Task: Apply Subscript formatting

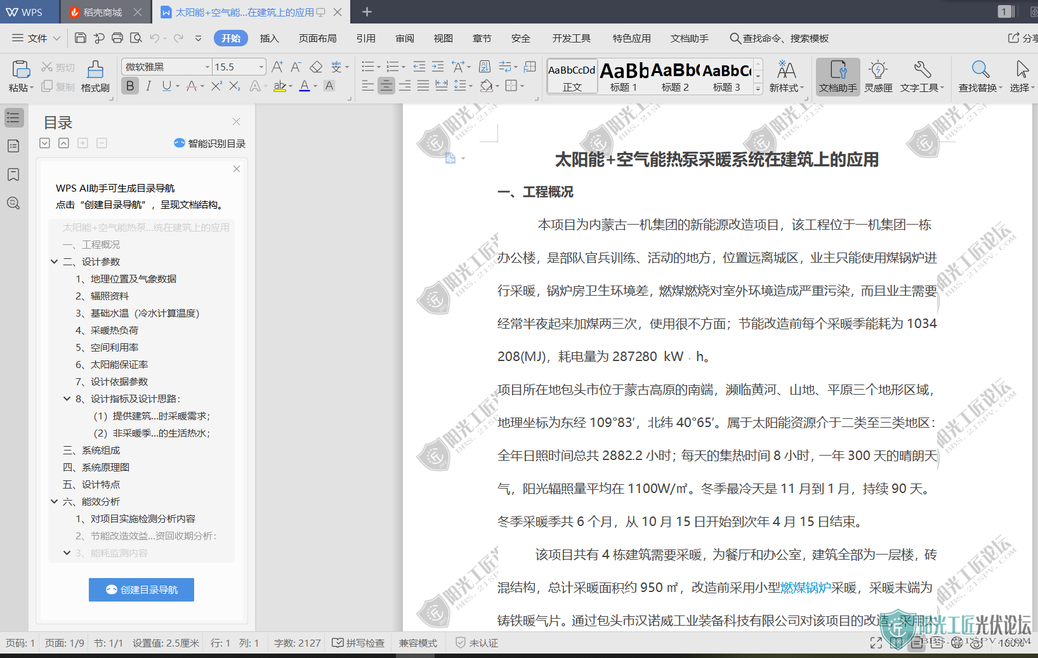Action: click(235, 86)
